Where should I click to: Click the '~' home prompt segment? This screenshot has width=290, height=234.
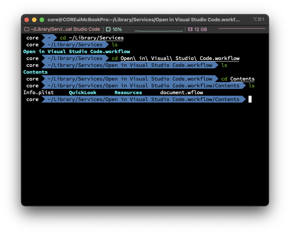coord(49,38)
